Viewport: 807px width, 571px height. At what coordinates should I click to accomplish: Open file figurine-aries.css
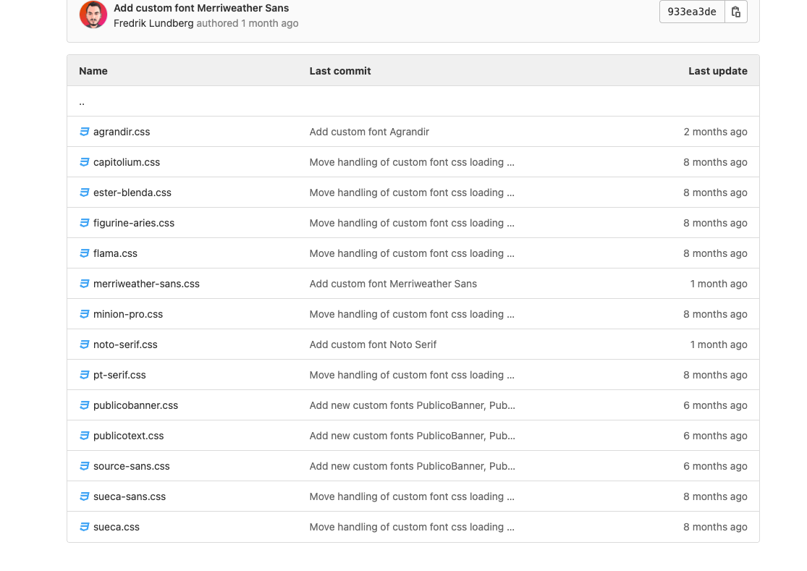[134, 223]
